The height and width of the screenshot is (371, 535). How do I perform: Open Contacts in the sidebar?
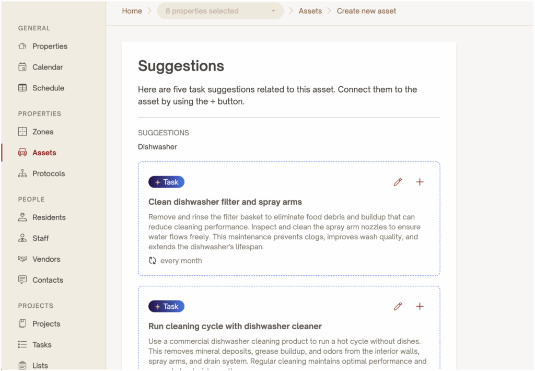coord(48,280)
